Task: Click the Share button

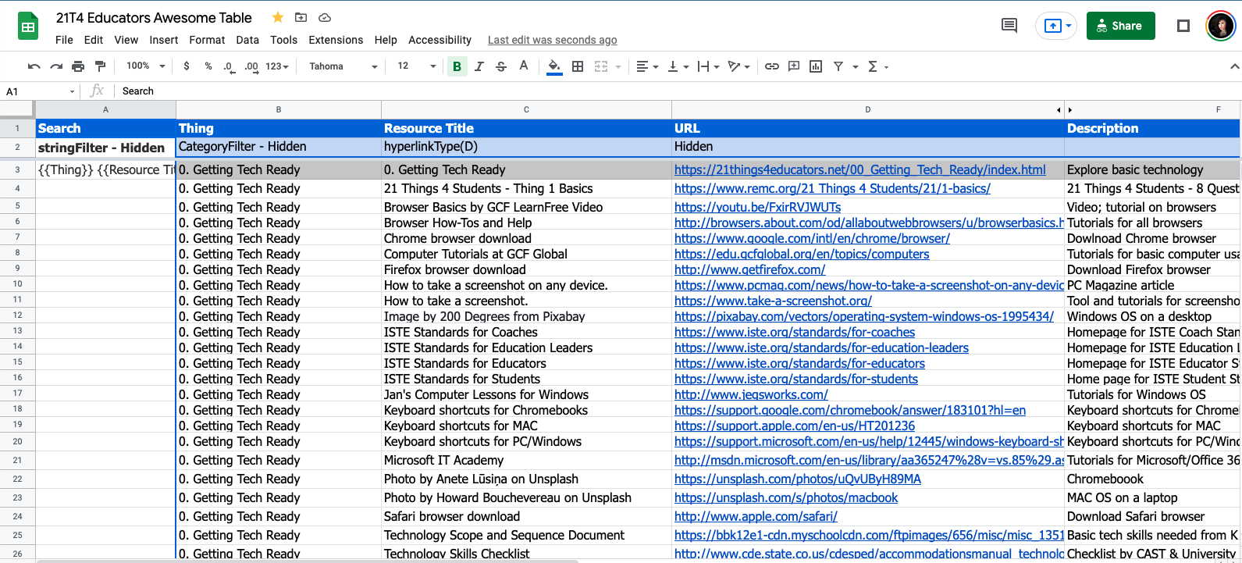Action: 1120,26
